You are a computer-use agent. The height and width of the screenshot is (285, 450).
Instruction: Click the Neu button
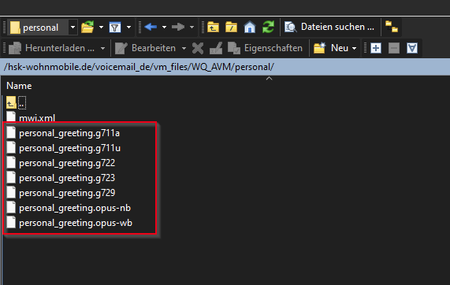(x=331, y=48)
